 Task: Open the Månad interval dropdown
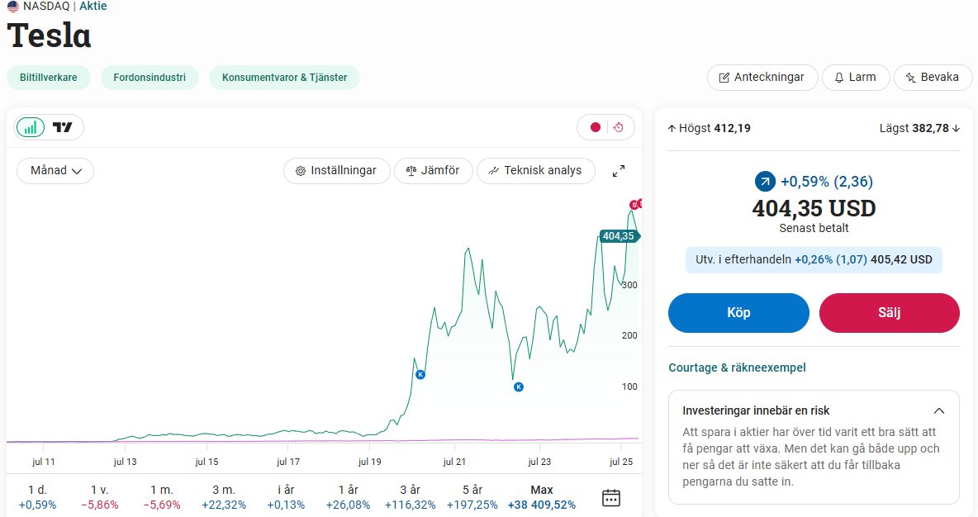(55, 170)
